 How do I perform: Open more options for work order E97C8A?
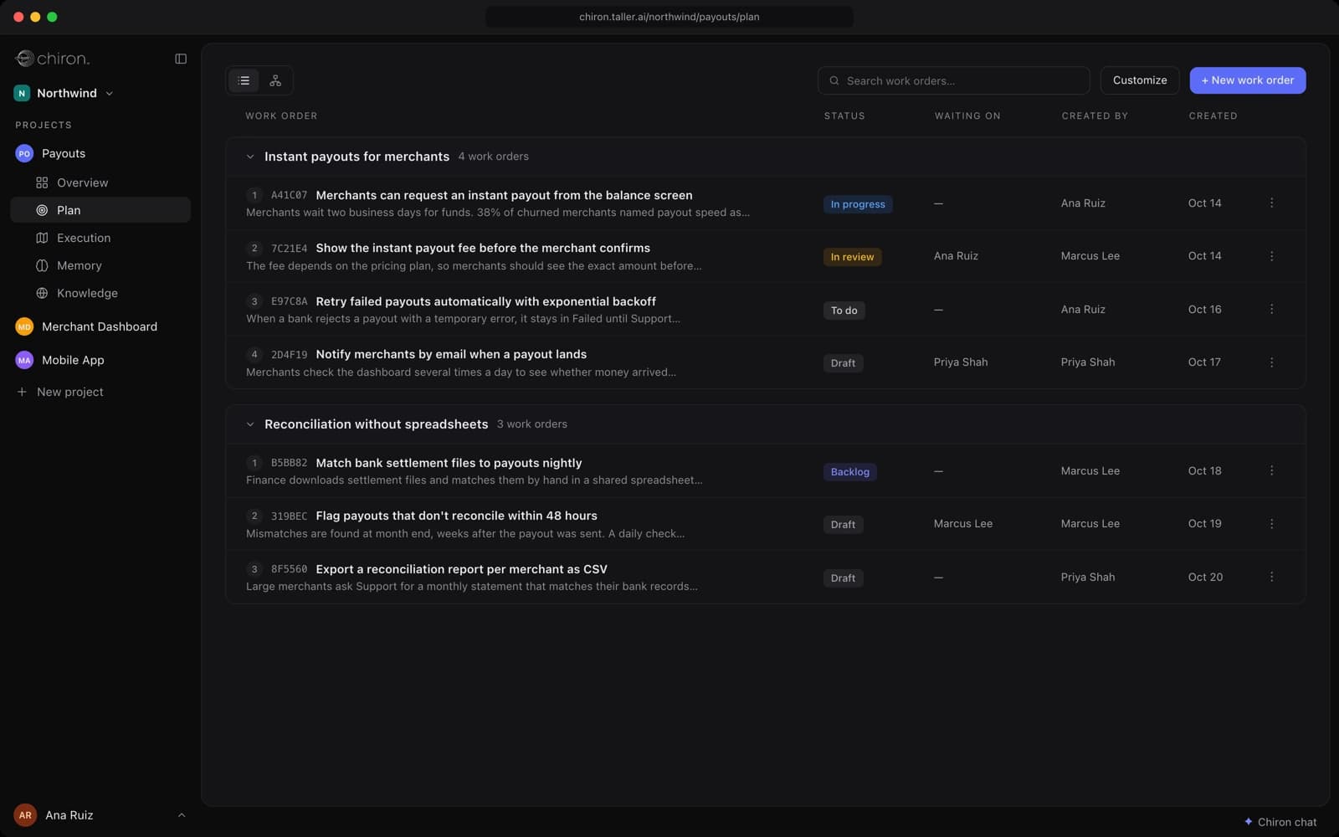point(1271,309)
